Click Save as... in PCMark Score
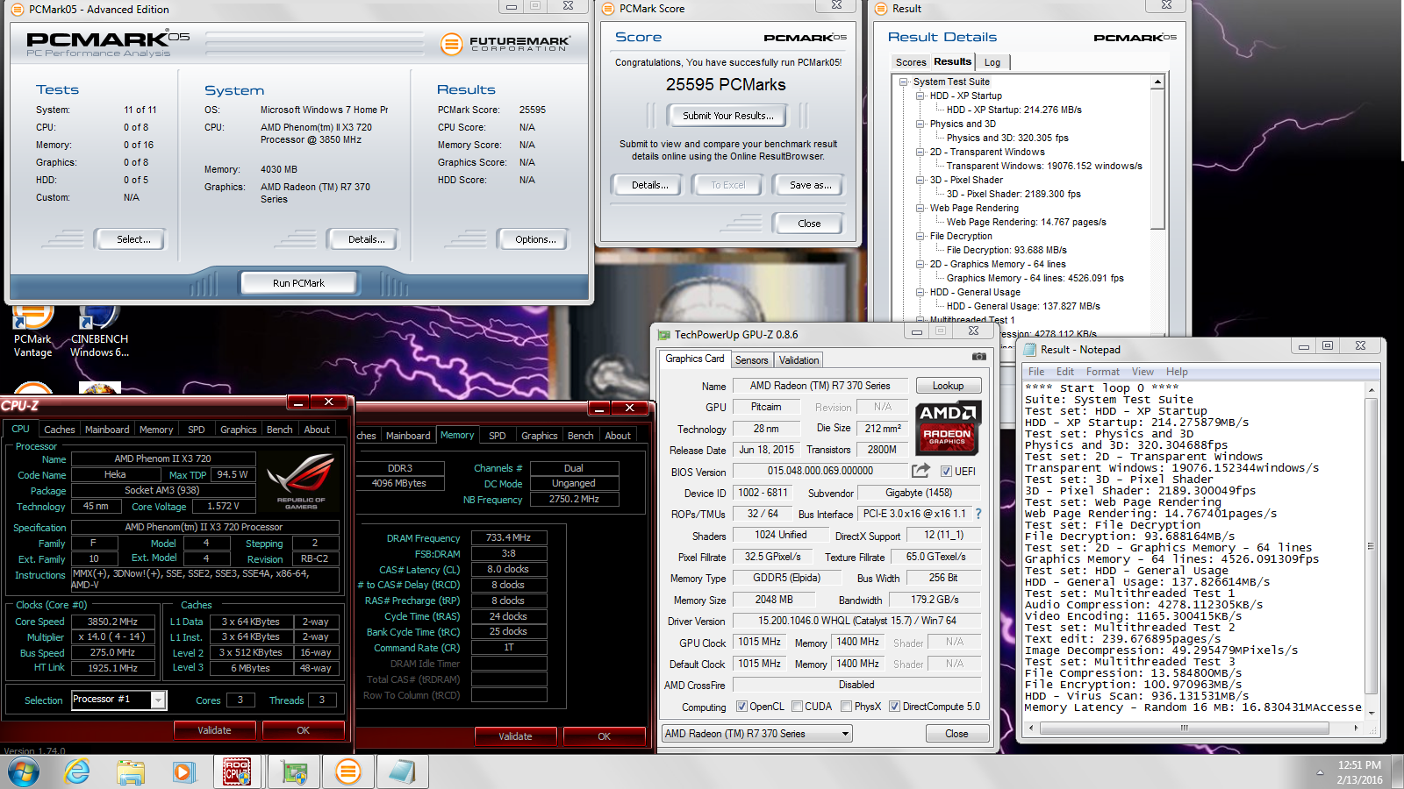 [x=810, y=185]
